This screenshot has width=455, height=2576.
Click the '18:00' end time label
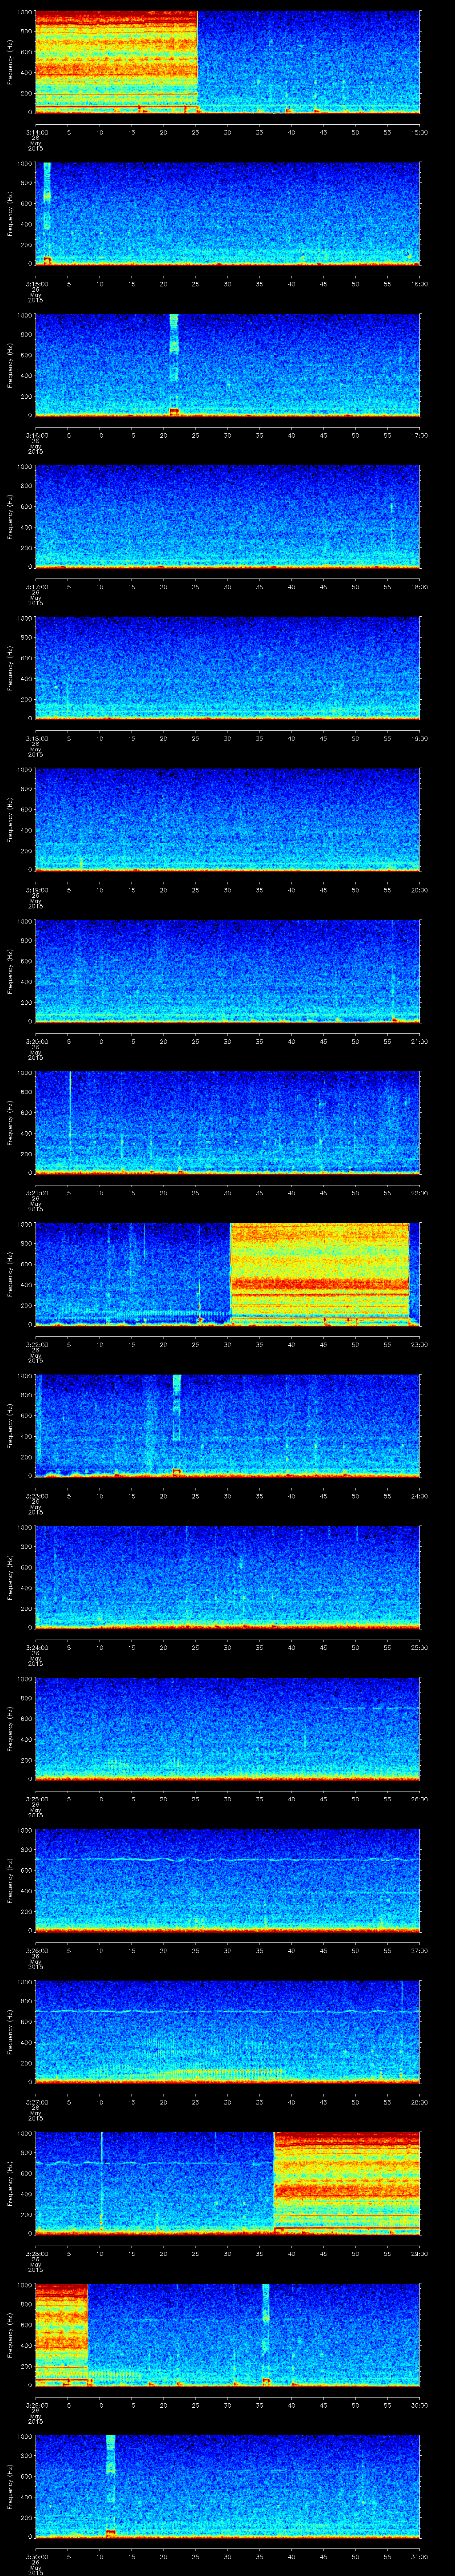tap(420, 586)
